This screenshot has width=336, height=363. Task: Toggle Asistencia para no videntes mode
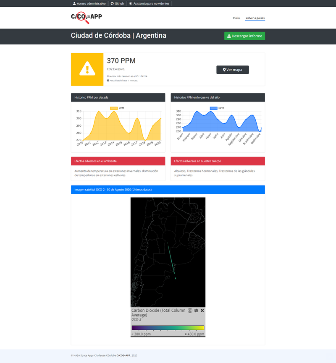[x=149, y=4]
